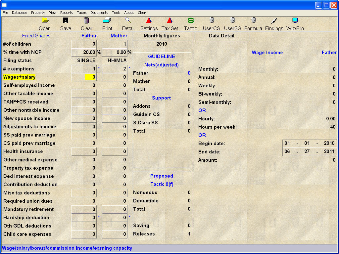View the Formula details
Screen dimensions: 339x254
tap(253, 24)
